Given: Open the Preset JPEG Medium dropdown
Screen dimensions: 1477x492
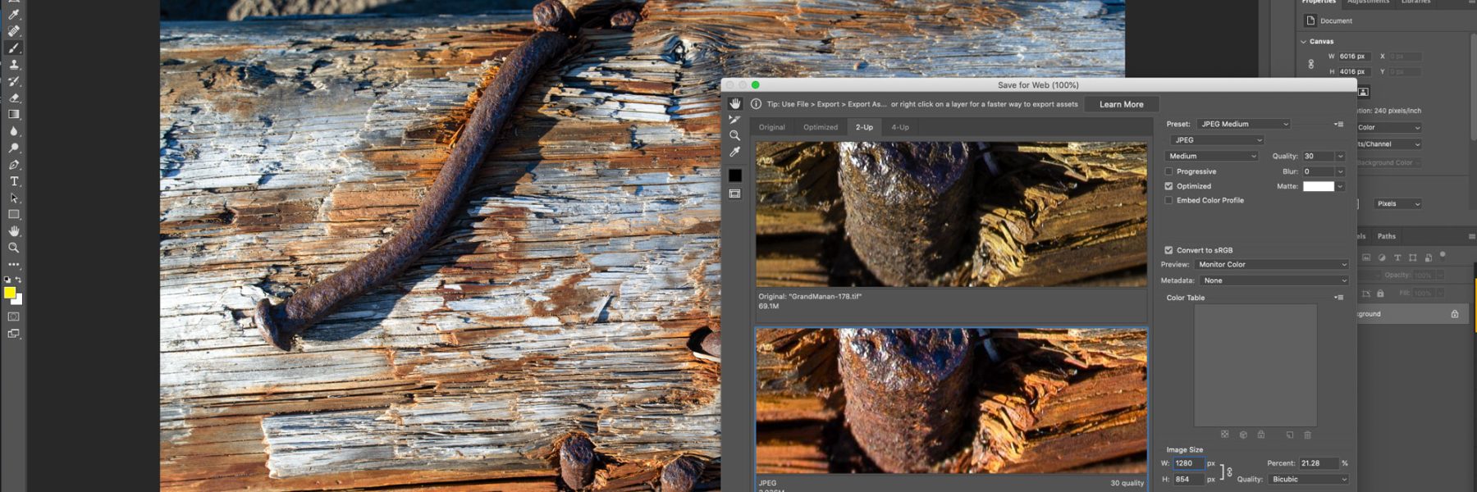Looking at the screenshot, I should (1243, 125).
